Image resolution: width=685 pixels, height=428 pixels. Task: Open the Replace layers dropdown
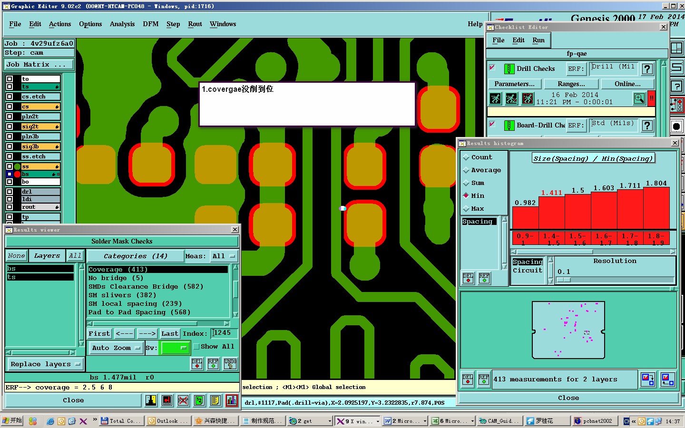coord(45,364)
